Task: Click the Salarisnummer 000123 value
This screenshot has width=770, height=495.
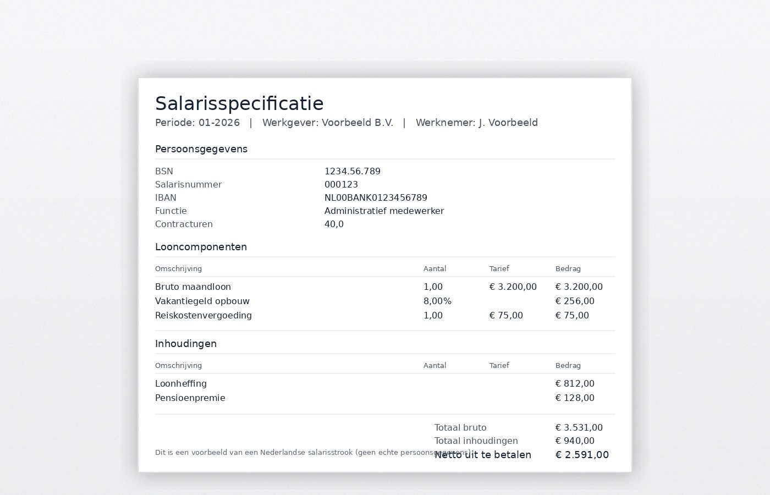Action: tap(341, 184)
